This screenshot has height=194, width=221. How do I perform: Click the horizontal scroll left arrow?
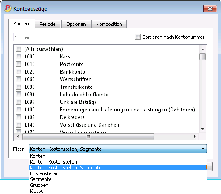(18, 136)
